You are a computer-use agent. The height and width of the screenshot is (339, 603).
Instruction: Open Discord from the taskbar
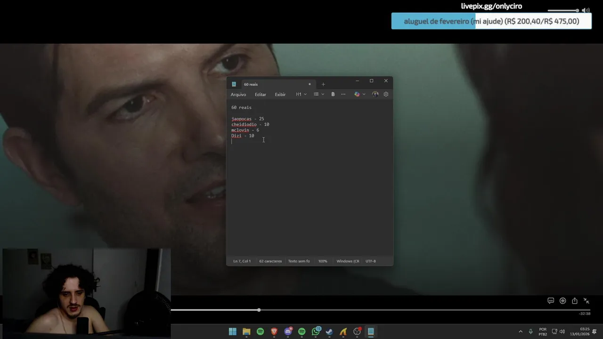pyautogui.click(x=288, y=331)
